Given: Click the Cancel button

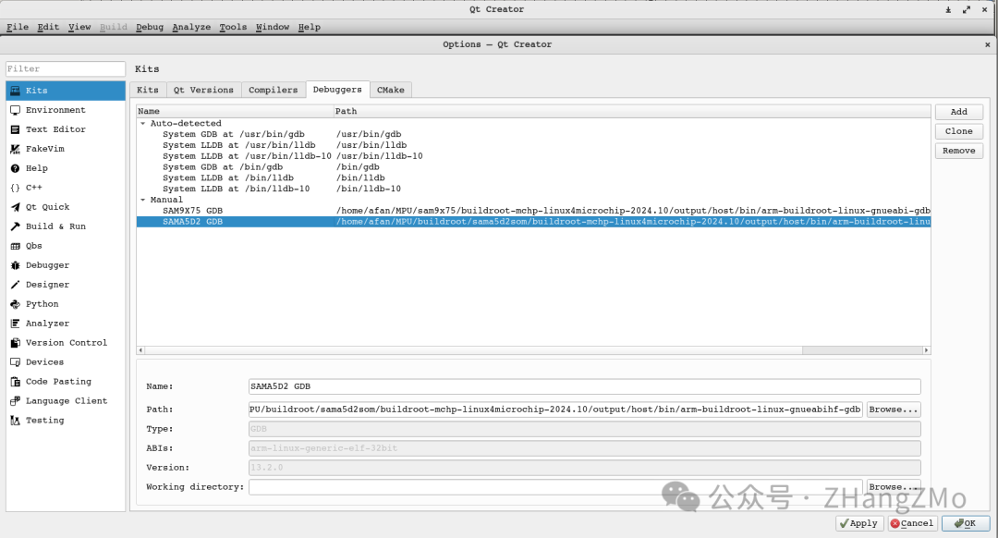Looking at the screenshot, I should (x=913, y=522).
